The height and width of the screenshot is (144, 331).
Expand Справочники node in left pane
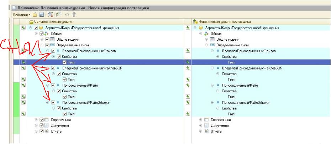[x=36, y=120]
